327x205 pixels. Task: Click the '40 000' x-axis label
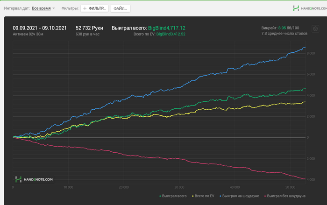click(x=235, y=187)
